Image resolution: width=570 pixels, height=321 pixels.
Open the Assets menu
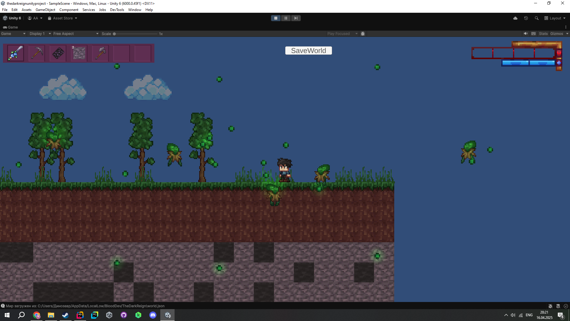[26, 10]
